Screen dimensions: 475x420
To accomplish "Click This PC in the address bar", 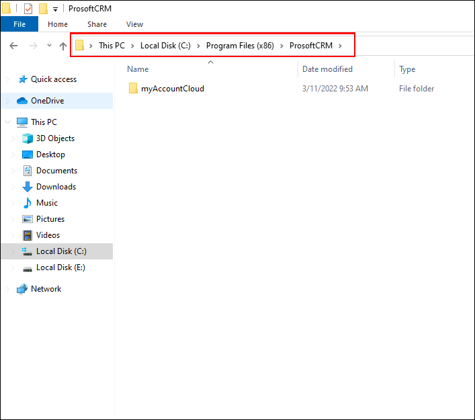I will 112,46.
